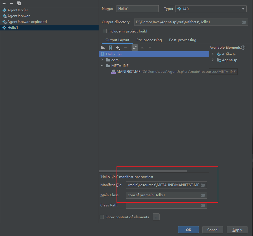Click the Create Directory icon in the layout toolbar
Image resolution: width=253 pixels, height=236 pixels.
pyautogui.click(x=103, y=48)
